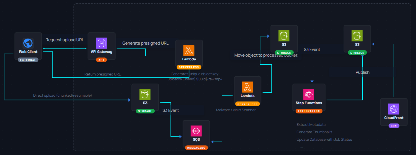Click the orange API badge under API Gateway
The width and height of the screenshot is (416, 155).
101,60
